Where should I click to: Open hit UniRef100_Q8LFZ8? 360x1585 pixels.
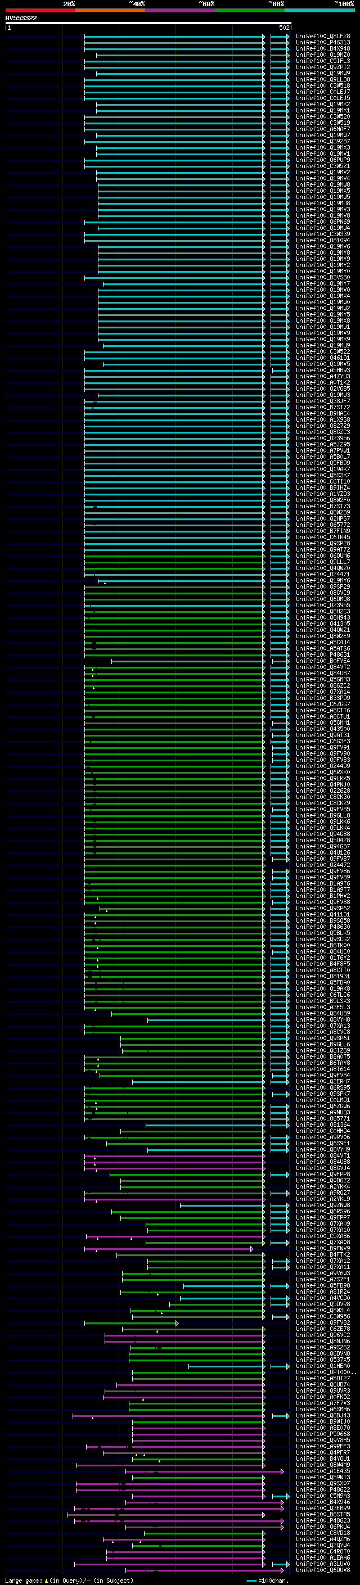(x=323, y=37)
